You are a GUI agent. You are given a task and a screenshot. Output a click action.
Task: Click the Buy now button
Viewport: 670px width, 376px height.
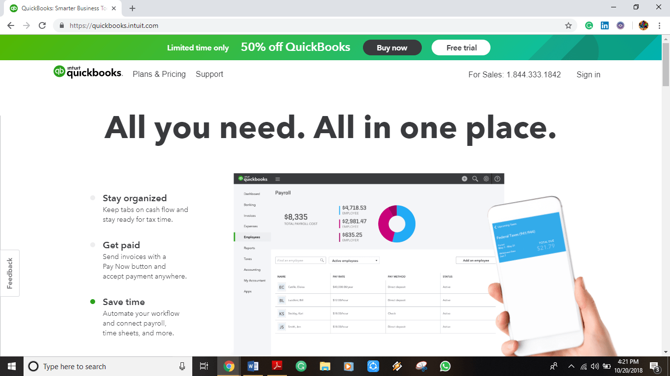tap(392, 47)
